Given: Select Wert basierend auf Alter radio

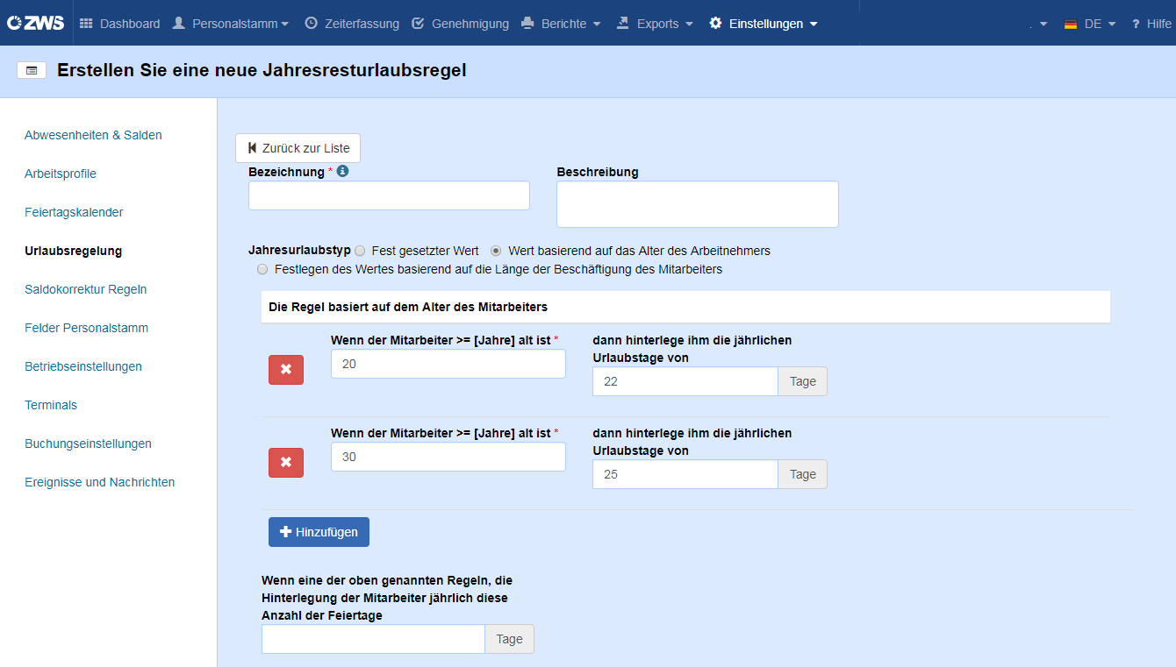Looking at the screenshot, I should point(496,251).
